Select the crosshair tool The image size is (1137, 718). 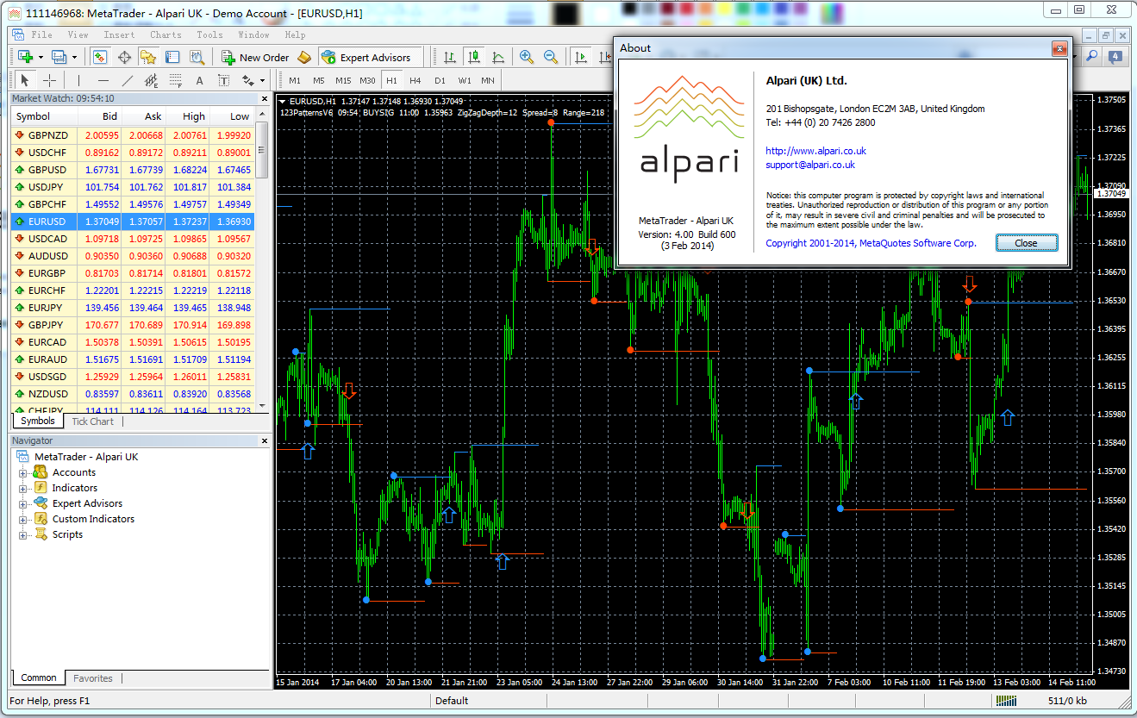click(50, 80)
